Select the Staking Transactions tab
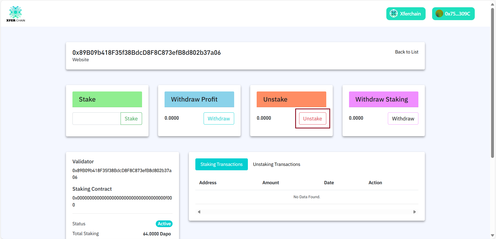Screen dimensions: 496x239 [221, 164]
